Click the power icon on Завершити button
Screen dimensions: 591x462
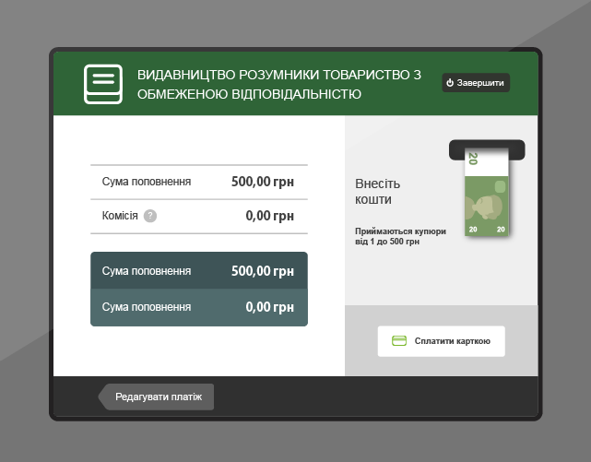coord(450,82)
